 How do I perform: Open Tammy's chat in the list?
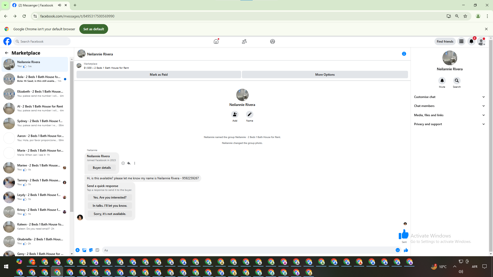[35, 182]
